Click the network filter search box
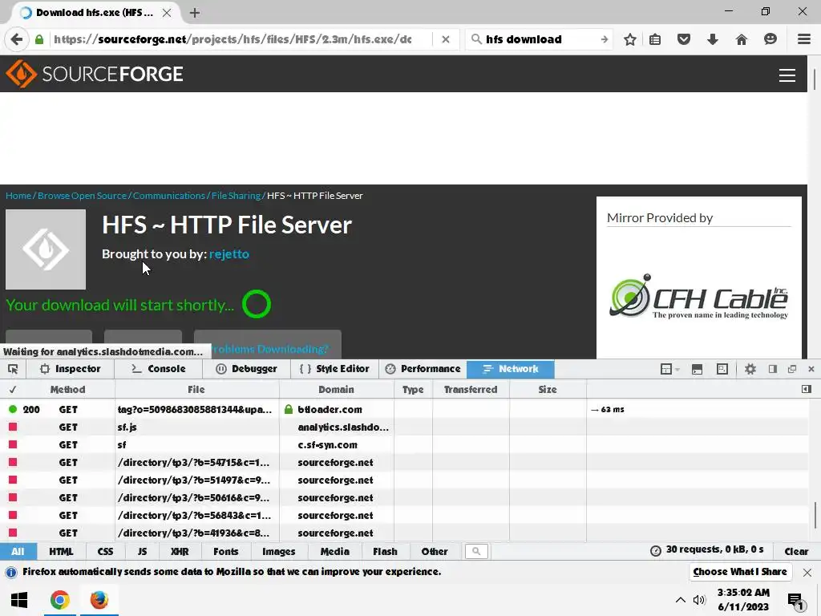 (476, 551)
